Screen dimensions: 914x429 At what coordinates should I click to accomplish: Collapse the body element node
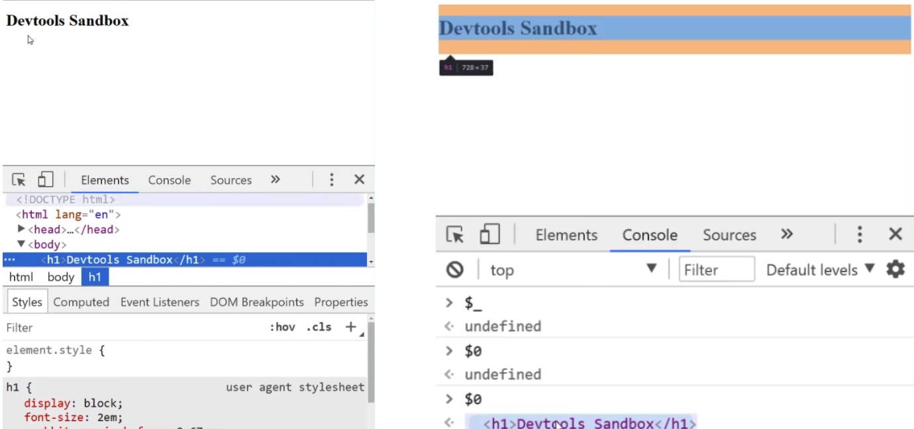[x=21, y=244]
